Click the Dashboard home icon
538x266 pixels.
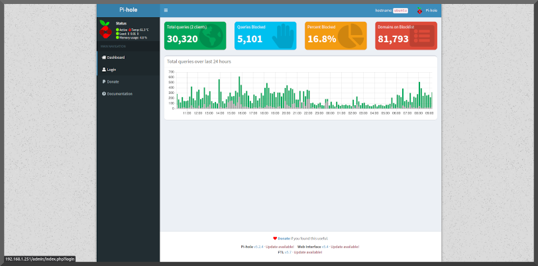[x=104, y=58]
